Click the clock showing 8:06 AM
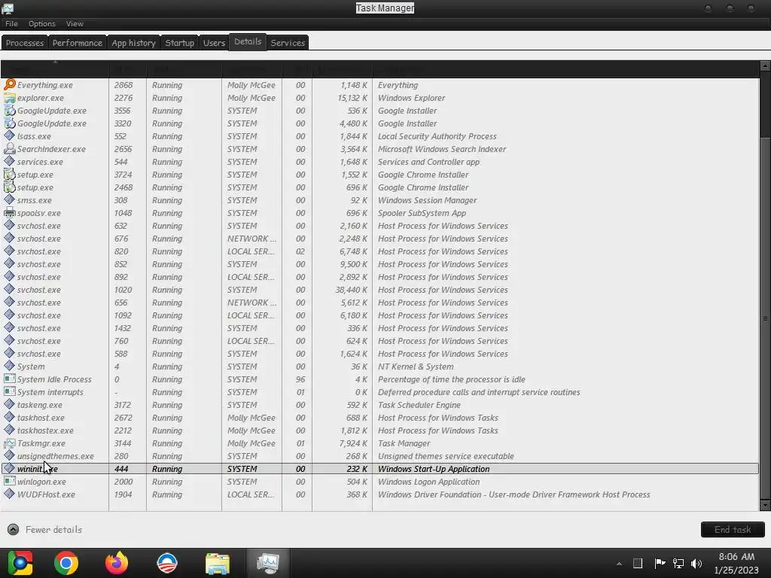 (x=736, y=557)
